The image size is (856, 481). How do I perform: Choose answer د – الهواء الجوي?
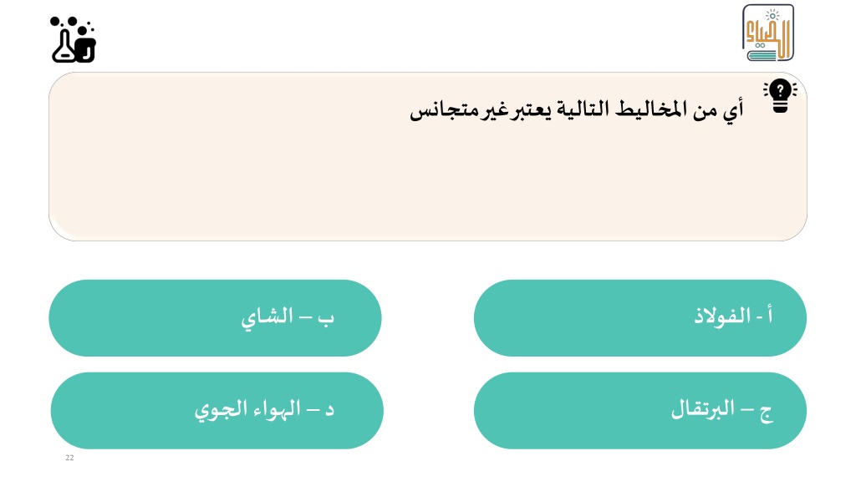[217, 411]
